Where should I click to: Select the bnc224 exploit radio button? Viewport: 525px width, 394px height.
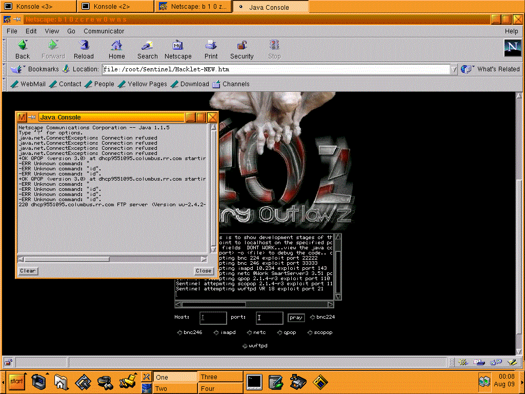click(x=313, y=317)
